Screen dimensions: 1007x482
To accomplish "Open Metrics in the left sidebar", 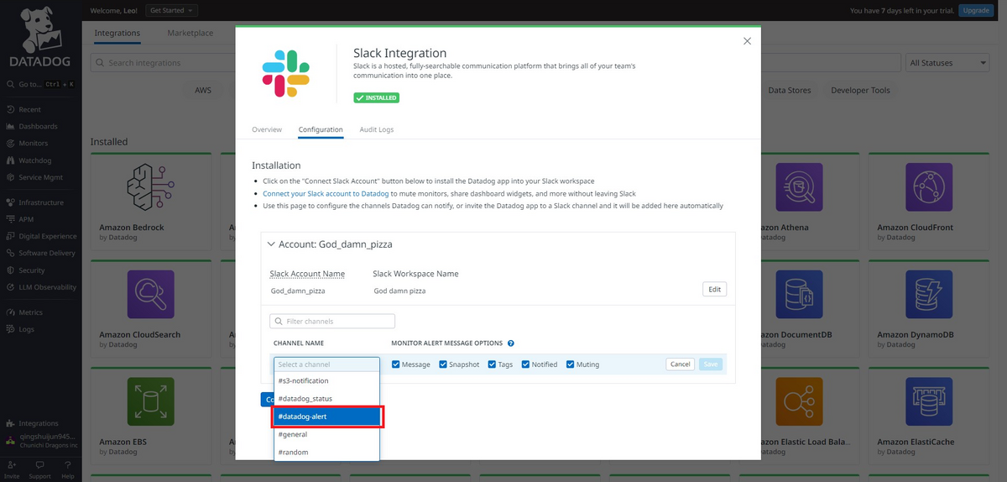I will (x=30, y=312).
